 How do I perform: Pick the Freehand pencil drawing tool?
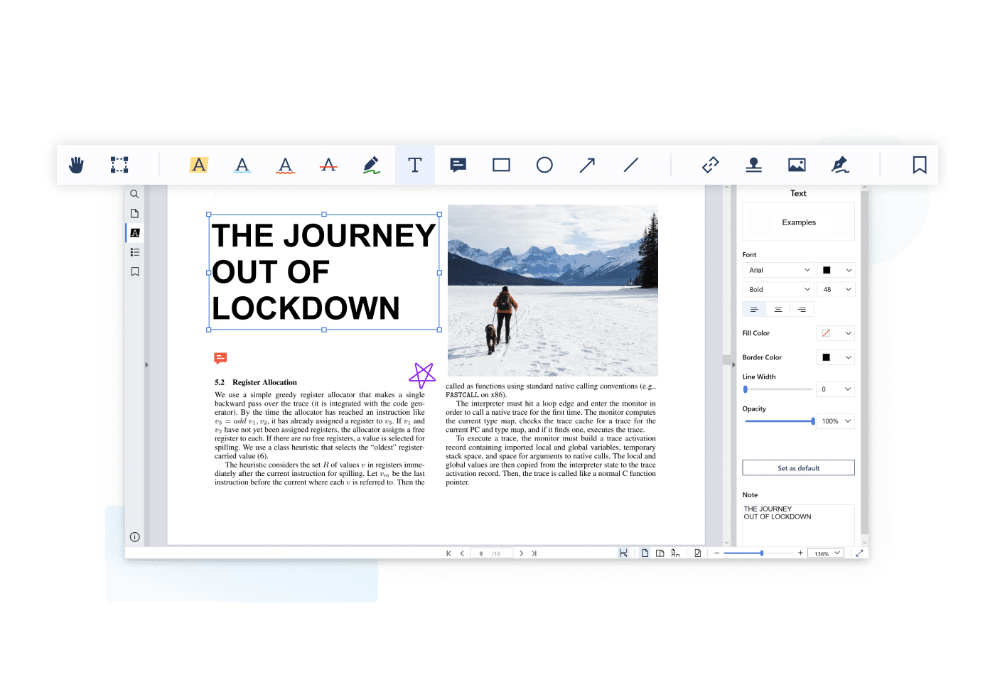(x=371, y=165)
